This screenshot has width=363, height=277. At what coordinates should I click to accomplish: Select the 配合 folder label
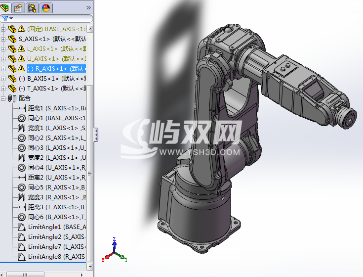point(25,98)
